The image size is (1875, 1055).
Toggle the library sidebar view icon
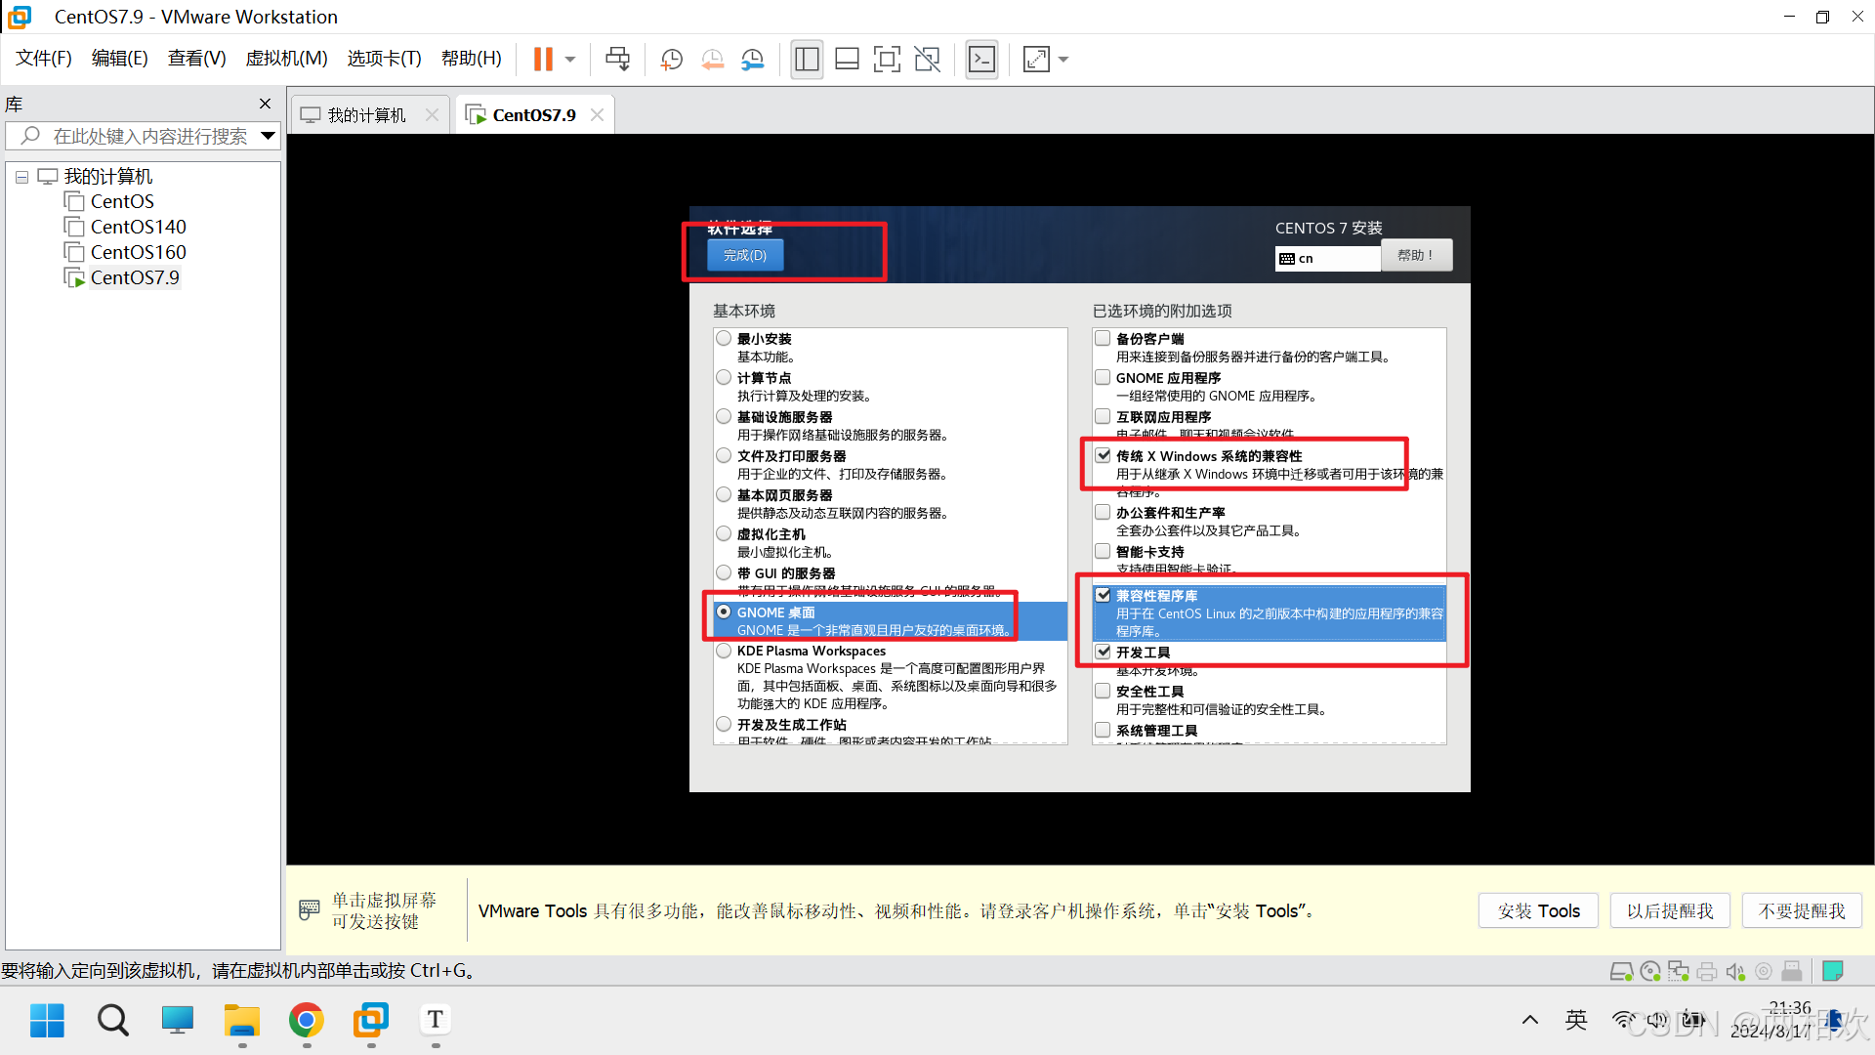[807, 60]
